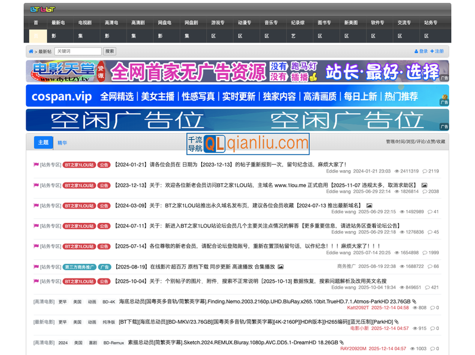The image size is (475, 355).
Task: Click the pink flag icon on the 2024-01-21 post
Action: click(x=36, y=165)
